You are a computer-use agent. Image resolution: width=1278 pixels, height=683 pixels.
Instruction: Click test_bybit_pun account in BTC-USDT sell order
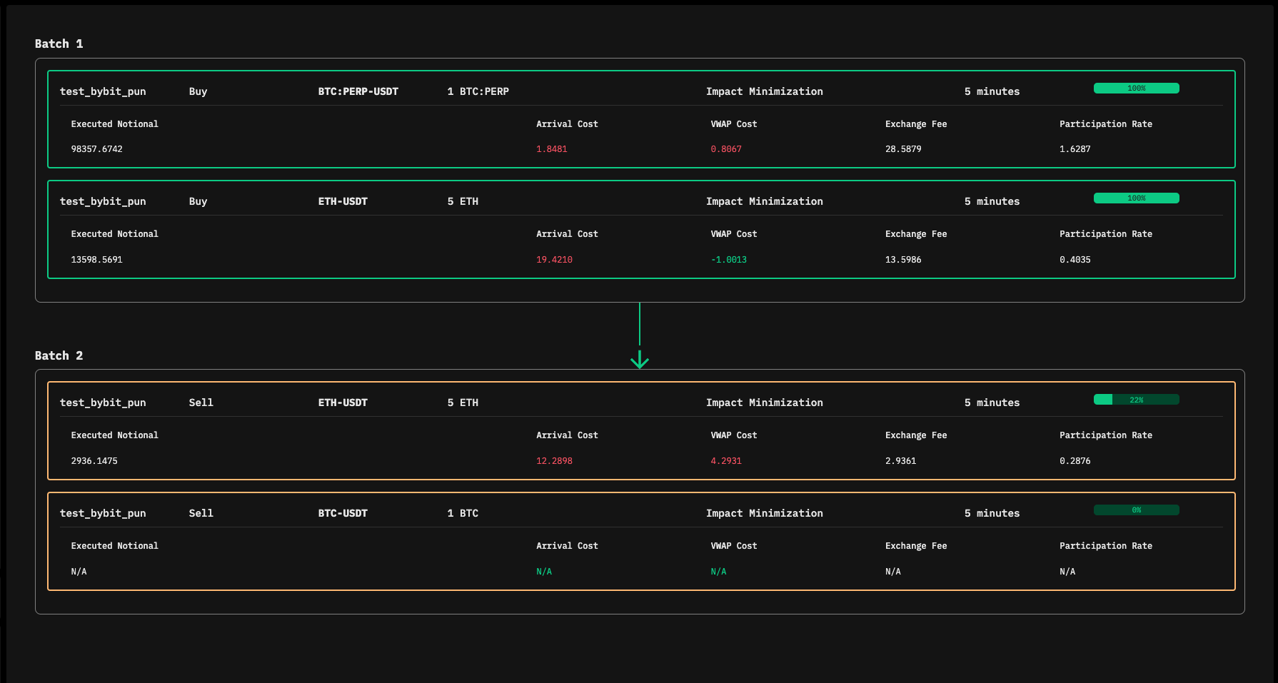point(103,513)
